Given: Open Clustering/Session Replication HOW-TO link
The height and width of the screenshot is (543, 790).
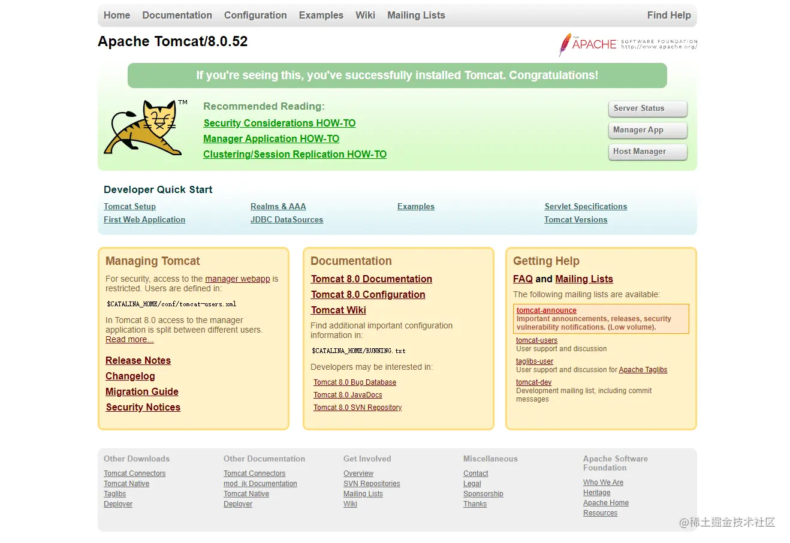Looking at the screenshot, I should 295,154.
